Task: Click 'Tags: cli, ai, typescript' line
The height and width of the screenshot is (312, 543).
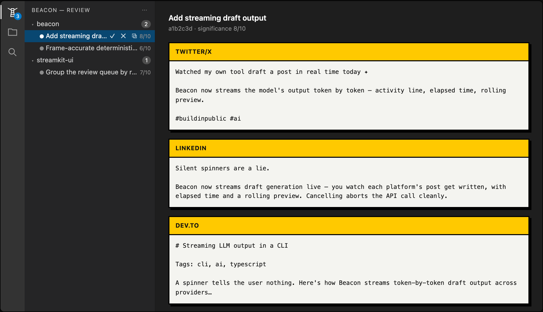Action: pyautogui.click(x=221, y=264)
